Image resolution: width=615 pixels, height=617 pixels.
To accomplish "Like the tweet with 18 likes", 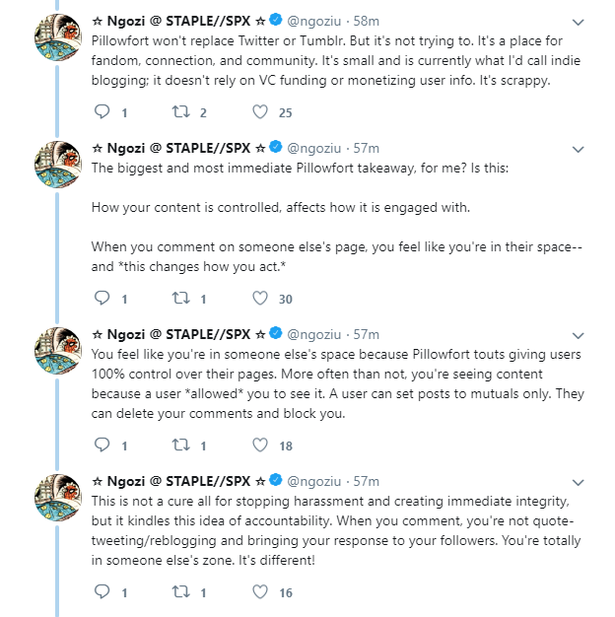I will click(260, 446).
